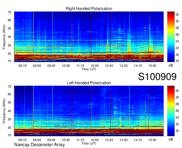Click 40 MHz tick on Right Handed plot
This screenshot has width=182, height=148.
point(9,37)
